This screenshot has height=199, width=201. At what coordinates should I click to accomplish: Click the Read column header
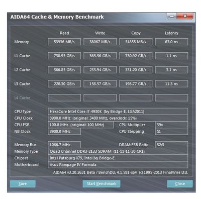point(64,33)
